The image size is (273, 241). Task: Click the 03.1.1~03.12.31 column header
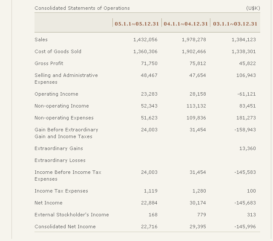point(235,23)
